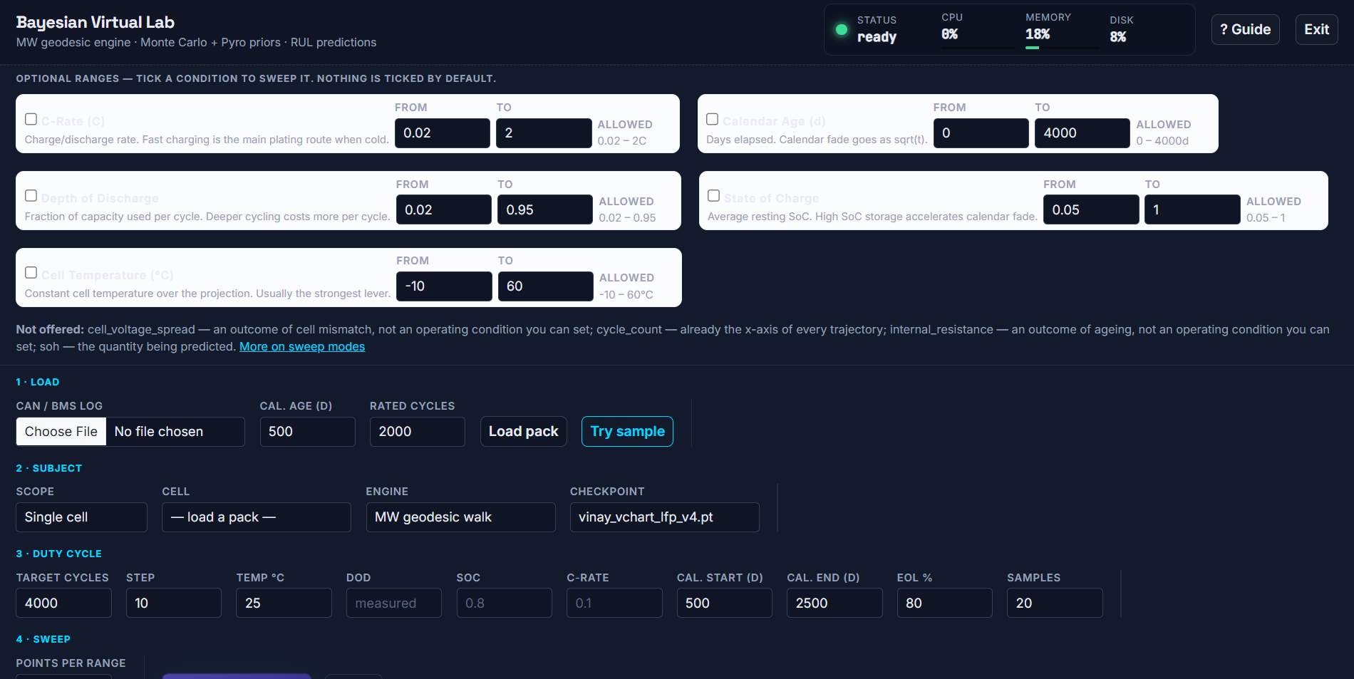
Task: Toggle the Depth of Discharge checkbox
Action: pyautogui.click(x=31, y=195)
